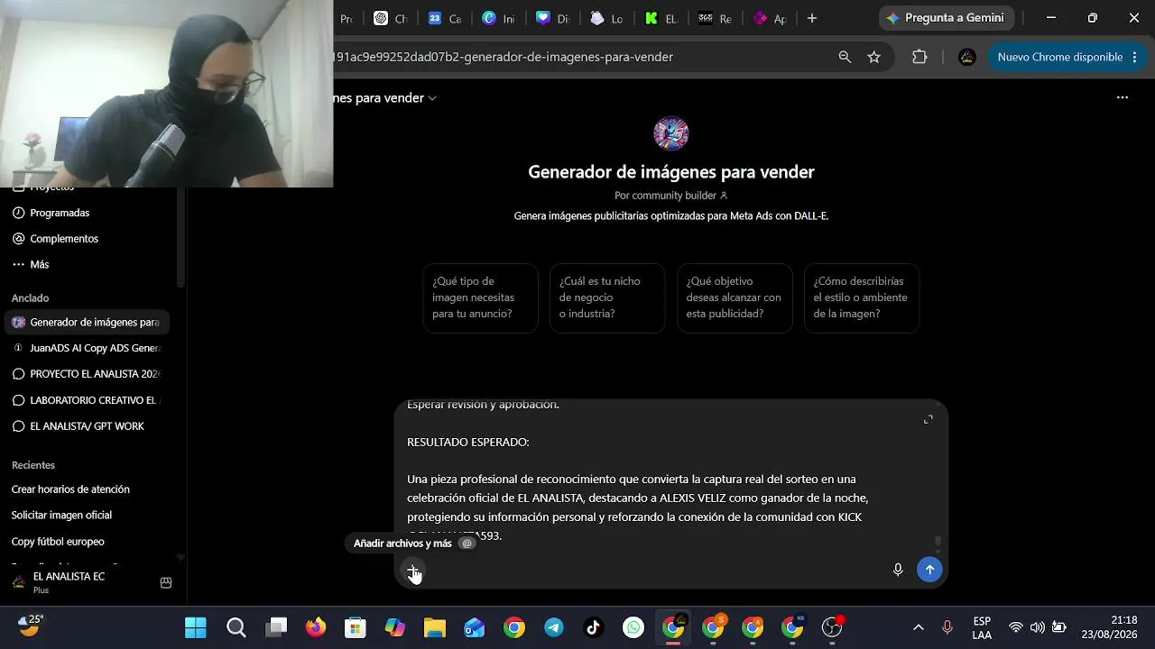Open the weather widget showing 25°

[x=30, y=626]
